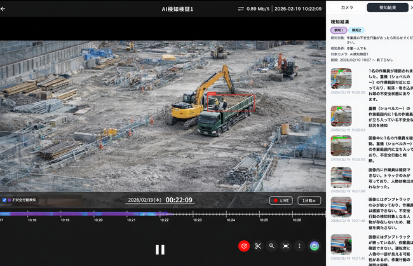Open the three-dot more options menu
This screenshot has height=266, width=413.
pos(299,246)
